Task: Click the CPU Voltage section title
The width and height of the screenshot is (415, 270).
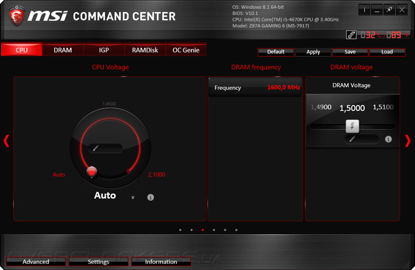Action: [110, 67]
